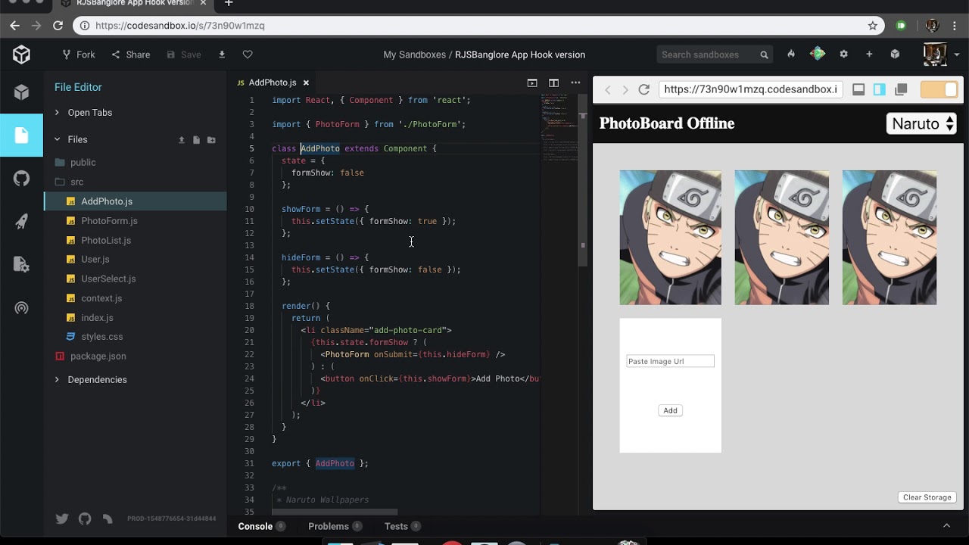969x545 pixels.
Task: Close the AddPhoto.js editor tab
Action: 306,83
